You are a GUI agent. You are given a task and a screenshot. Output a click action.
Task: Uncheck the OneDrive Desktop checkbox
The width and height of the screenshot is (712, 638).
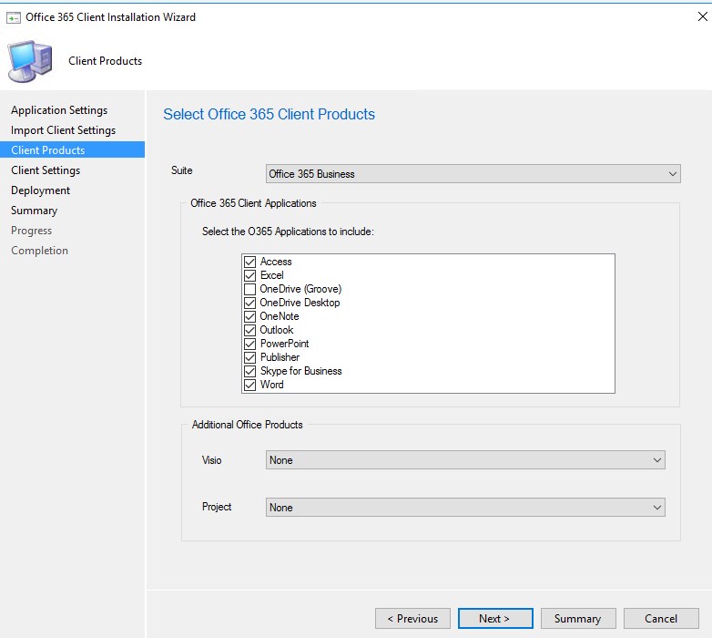click(249, 303)
